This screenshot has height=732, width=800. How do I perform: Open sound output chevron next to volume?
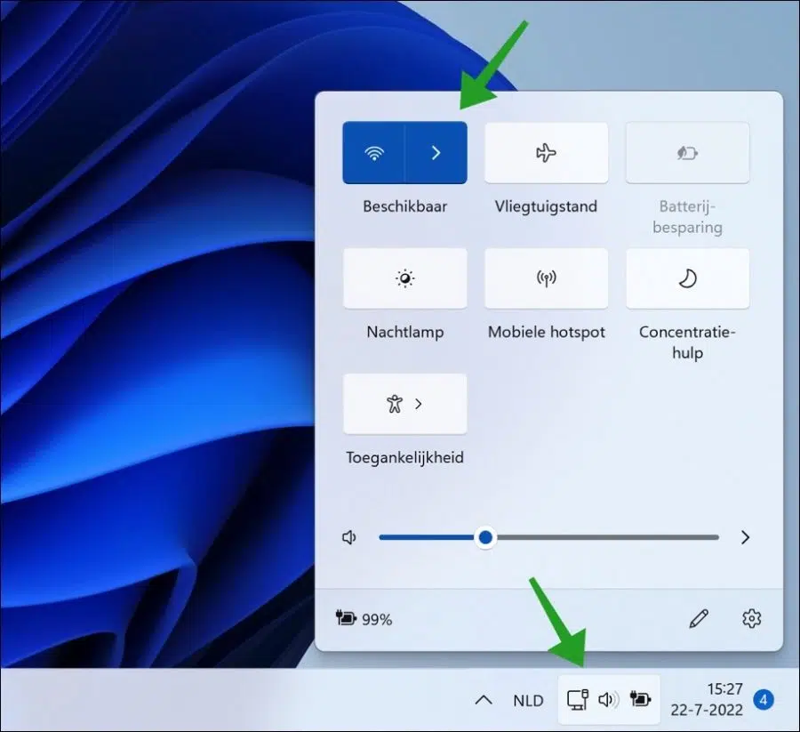(746, 537)
